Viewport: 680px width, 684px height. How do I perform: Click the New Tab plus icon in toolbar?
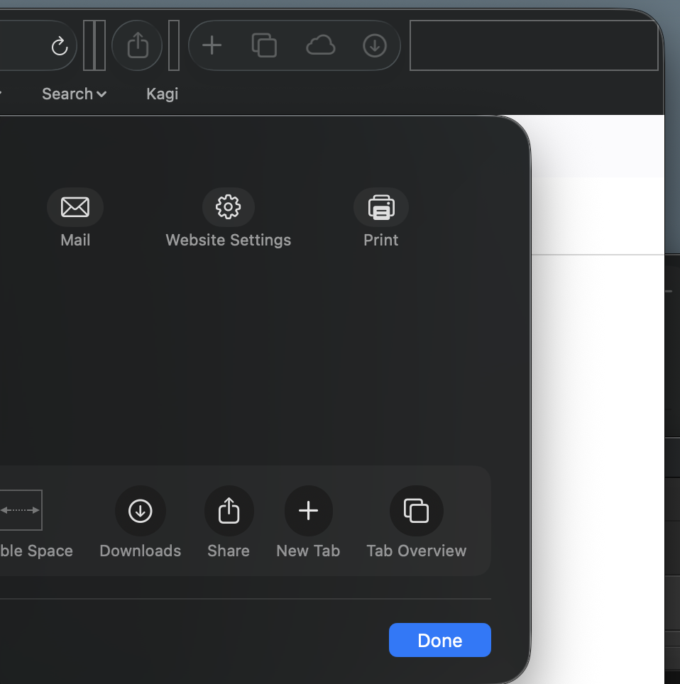point(212,45)
